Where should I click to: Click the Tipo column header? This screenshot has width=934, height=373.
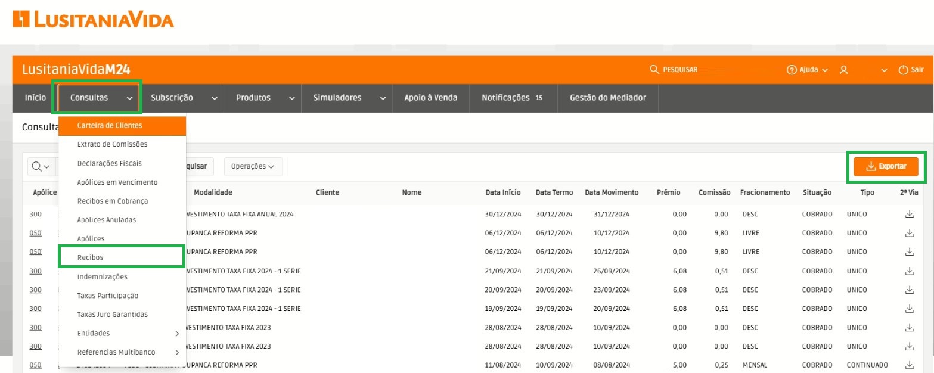point(867,192)
